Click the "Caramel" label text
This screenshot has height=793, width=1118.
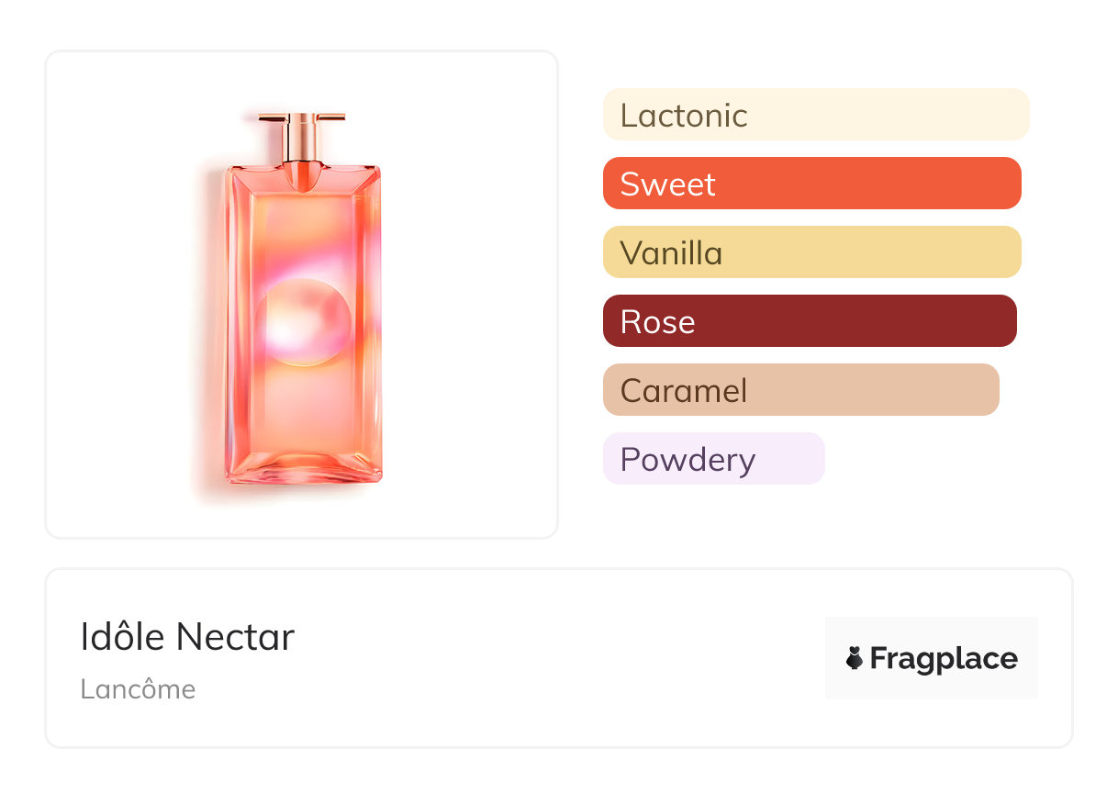point(684,391)
